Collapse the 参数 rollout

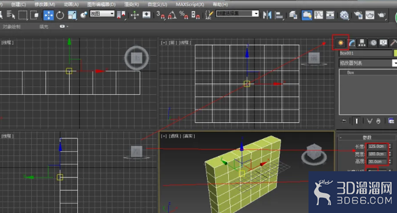tap(367, 138)
